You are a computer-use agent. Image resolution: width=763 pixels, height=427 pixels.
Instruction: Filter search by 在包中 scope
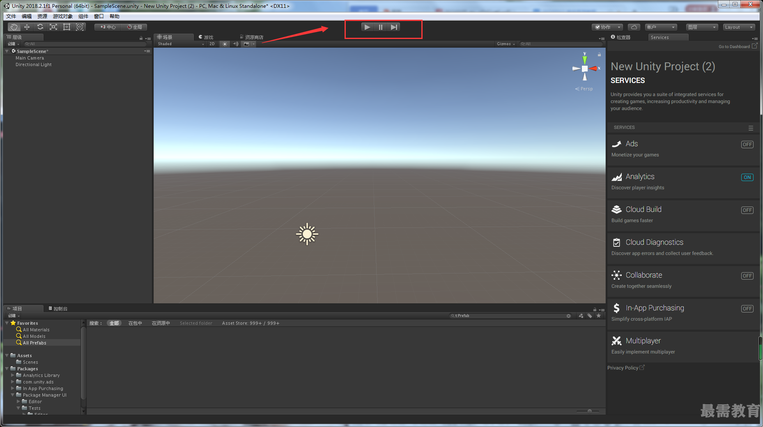[135, 323]
